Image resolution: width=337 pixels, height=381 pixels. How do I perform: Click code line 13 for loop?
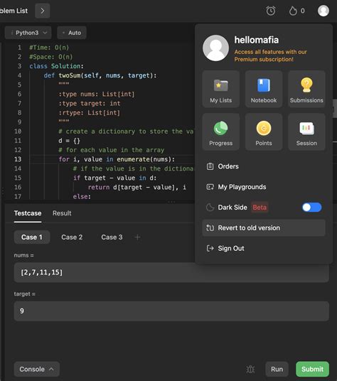tap(117, 159)
